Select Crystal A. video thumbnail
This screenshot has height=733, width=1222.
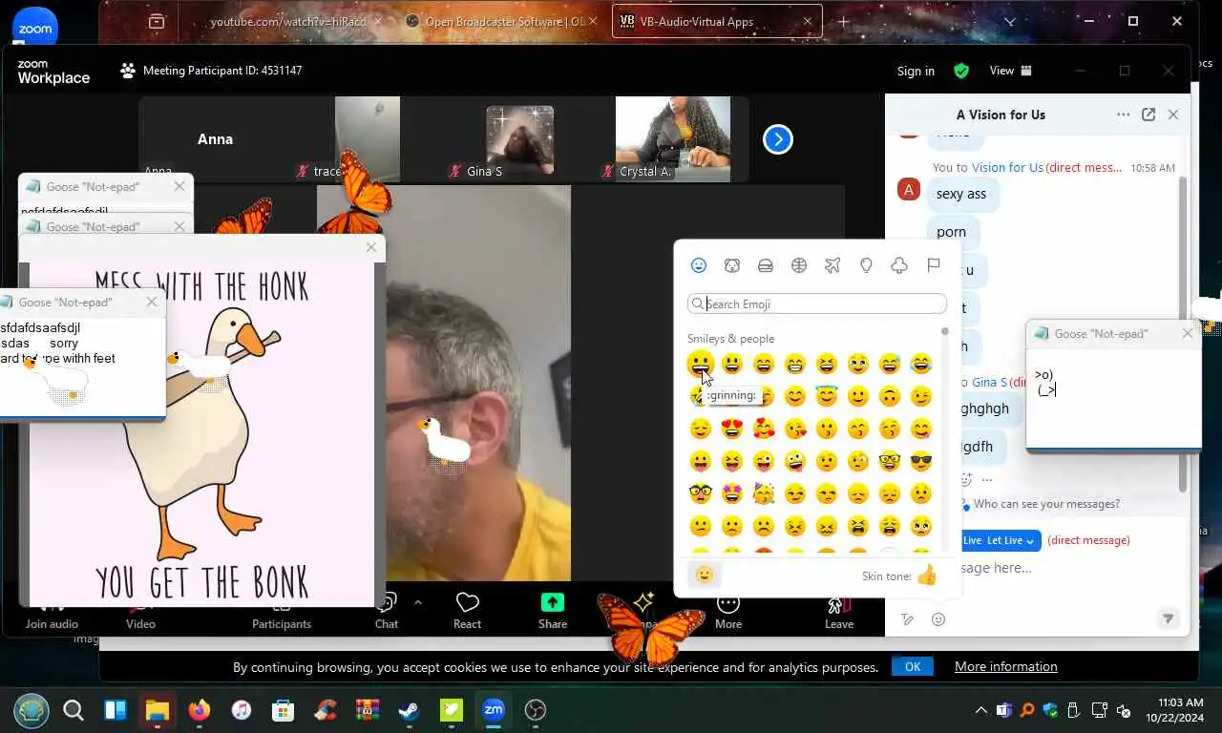[673, 139]
